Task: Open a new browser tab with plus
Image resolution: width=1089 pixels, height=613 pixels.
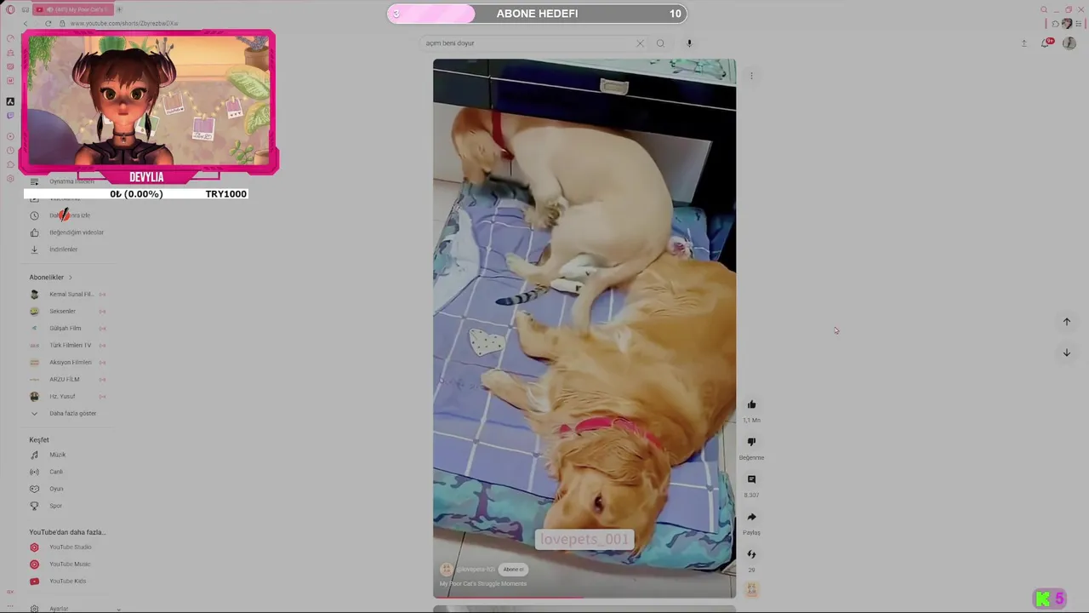Action: tap(119, 9)
